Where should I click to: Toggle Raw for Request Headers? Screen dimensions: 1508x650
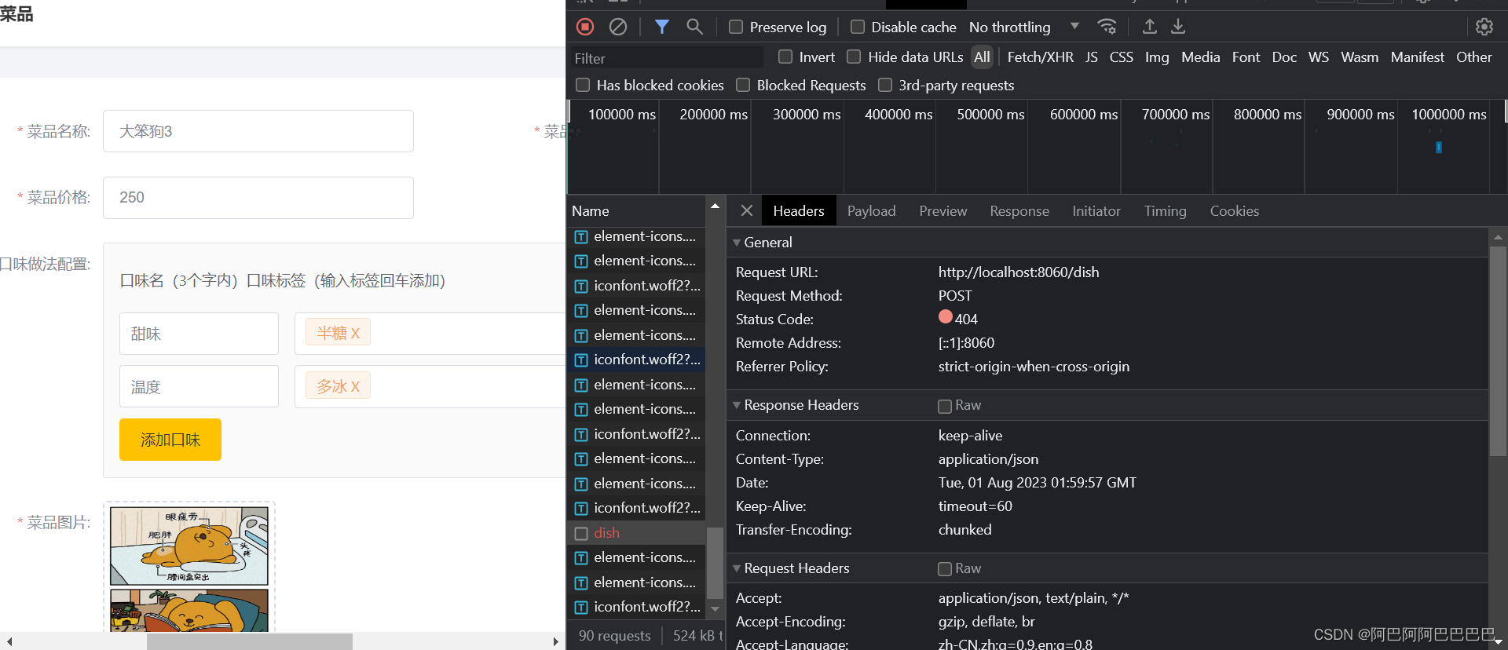tap(945, 569)
